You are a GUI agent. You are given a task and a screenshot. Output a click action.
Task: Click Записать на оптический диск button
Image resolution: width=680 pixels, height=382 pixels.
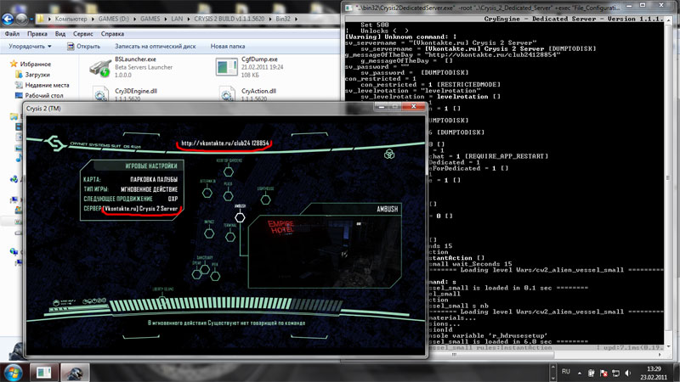(x=155, y=47)
